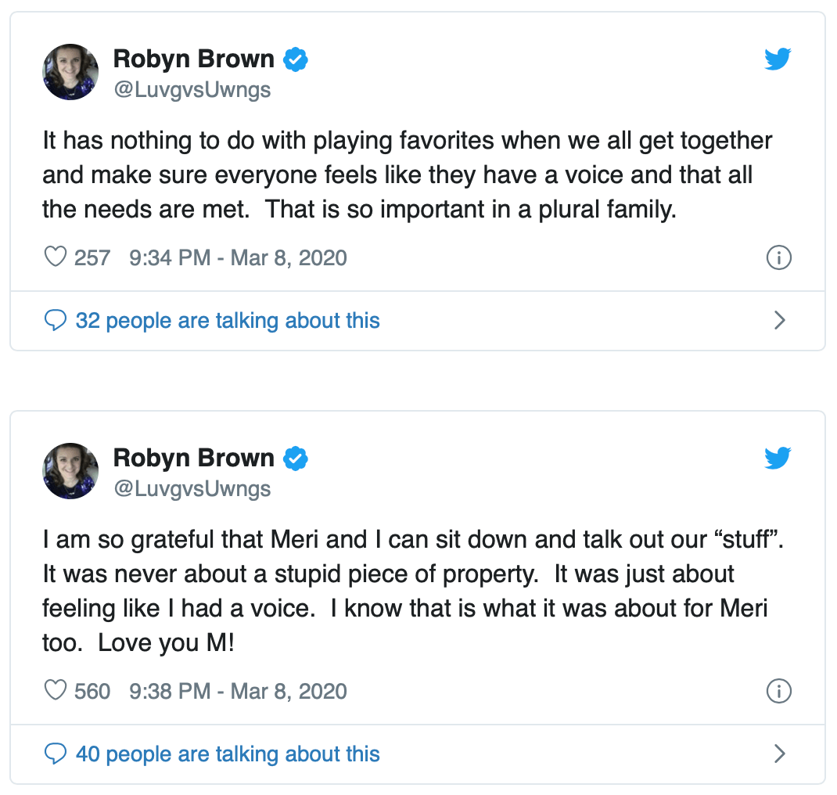Expand first tweet conversation with chevron

779,320
